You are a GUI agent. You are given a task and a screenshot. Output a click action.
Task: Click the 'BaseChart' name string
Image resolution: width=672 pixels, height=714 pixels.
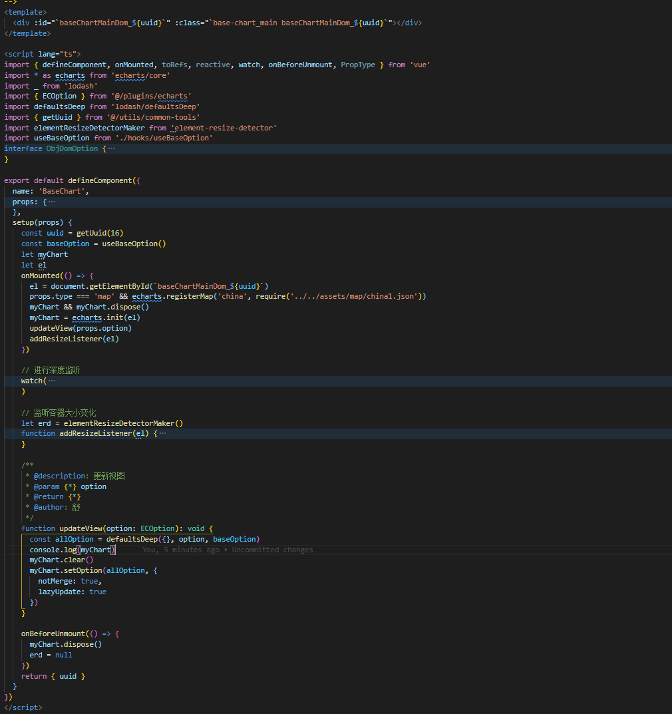click(61, 191)
